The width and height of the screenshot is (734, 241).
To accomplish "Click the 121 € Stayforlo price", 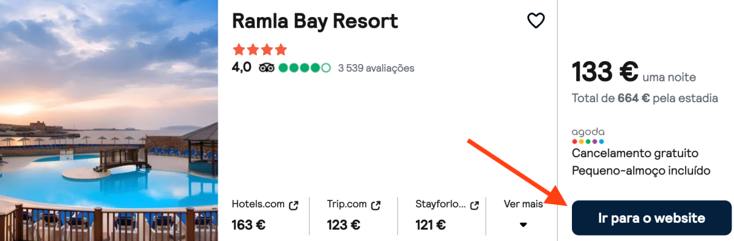I will (x=431, y=224).
